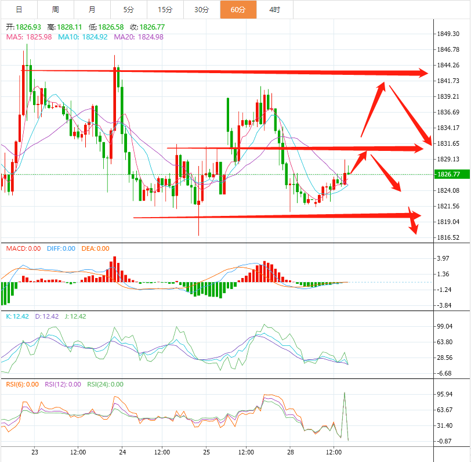
Task: Choose the 30分 interval tab
Action: tap(202, 9)
